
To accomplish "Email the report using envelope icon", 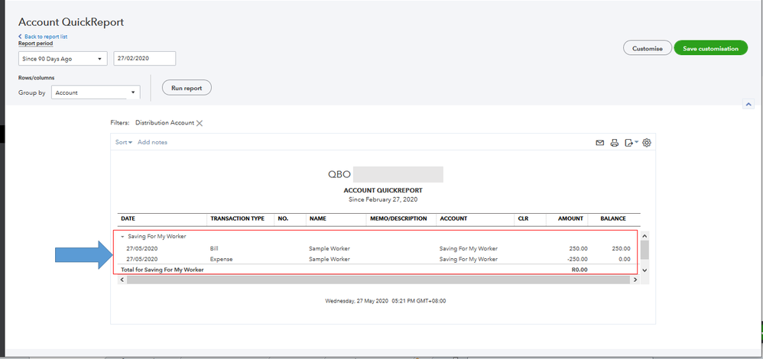I will tap(600, 143).
